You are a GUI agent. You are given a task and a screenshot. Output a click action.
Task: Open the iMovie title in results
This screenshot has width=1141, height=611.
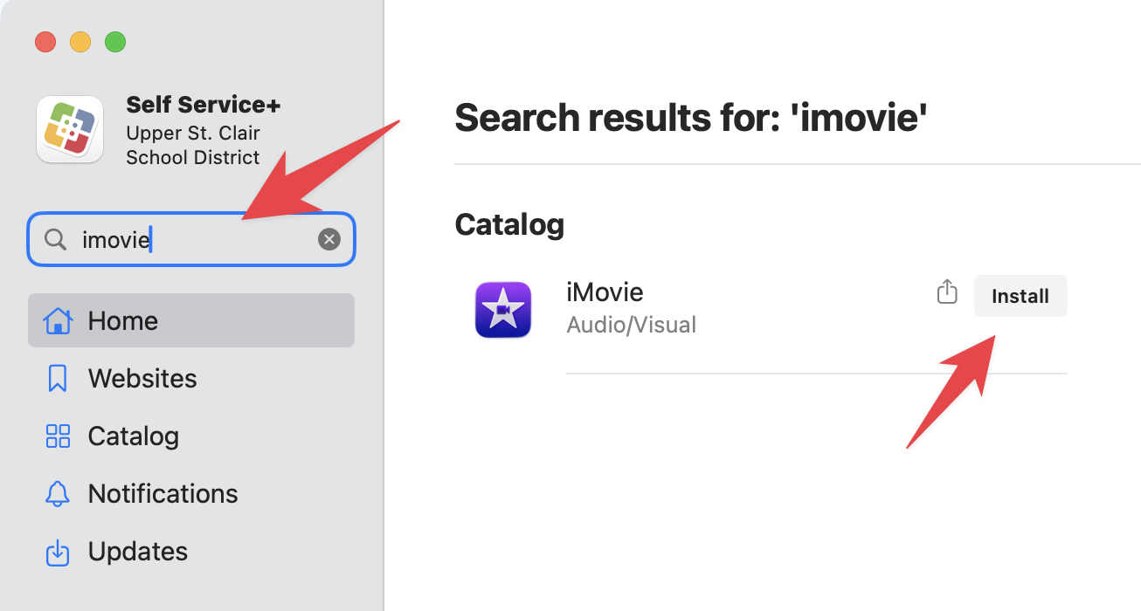605,292
